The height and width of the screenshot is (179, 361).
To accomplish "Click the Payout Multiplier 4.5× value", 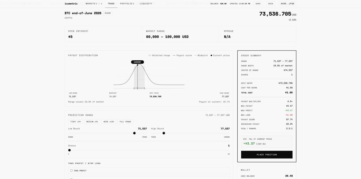I will click(x=290, y=102).
